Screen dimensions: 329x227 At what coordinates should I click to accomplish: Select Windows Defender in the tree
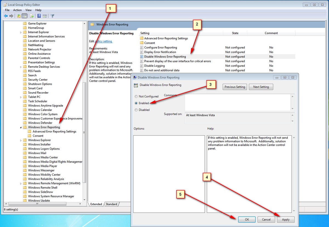click(40, 123)
